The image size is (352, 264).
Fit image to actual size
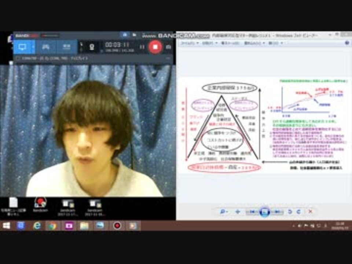(x=238, y=212)
